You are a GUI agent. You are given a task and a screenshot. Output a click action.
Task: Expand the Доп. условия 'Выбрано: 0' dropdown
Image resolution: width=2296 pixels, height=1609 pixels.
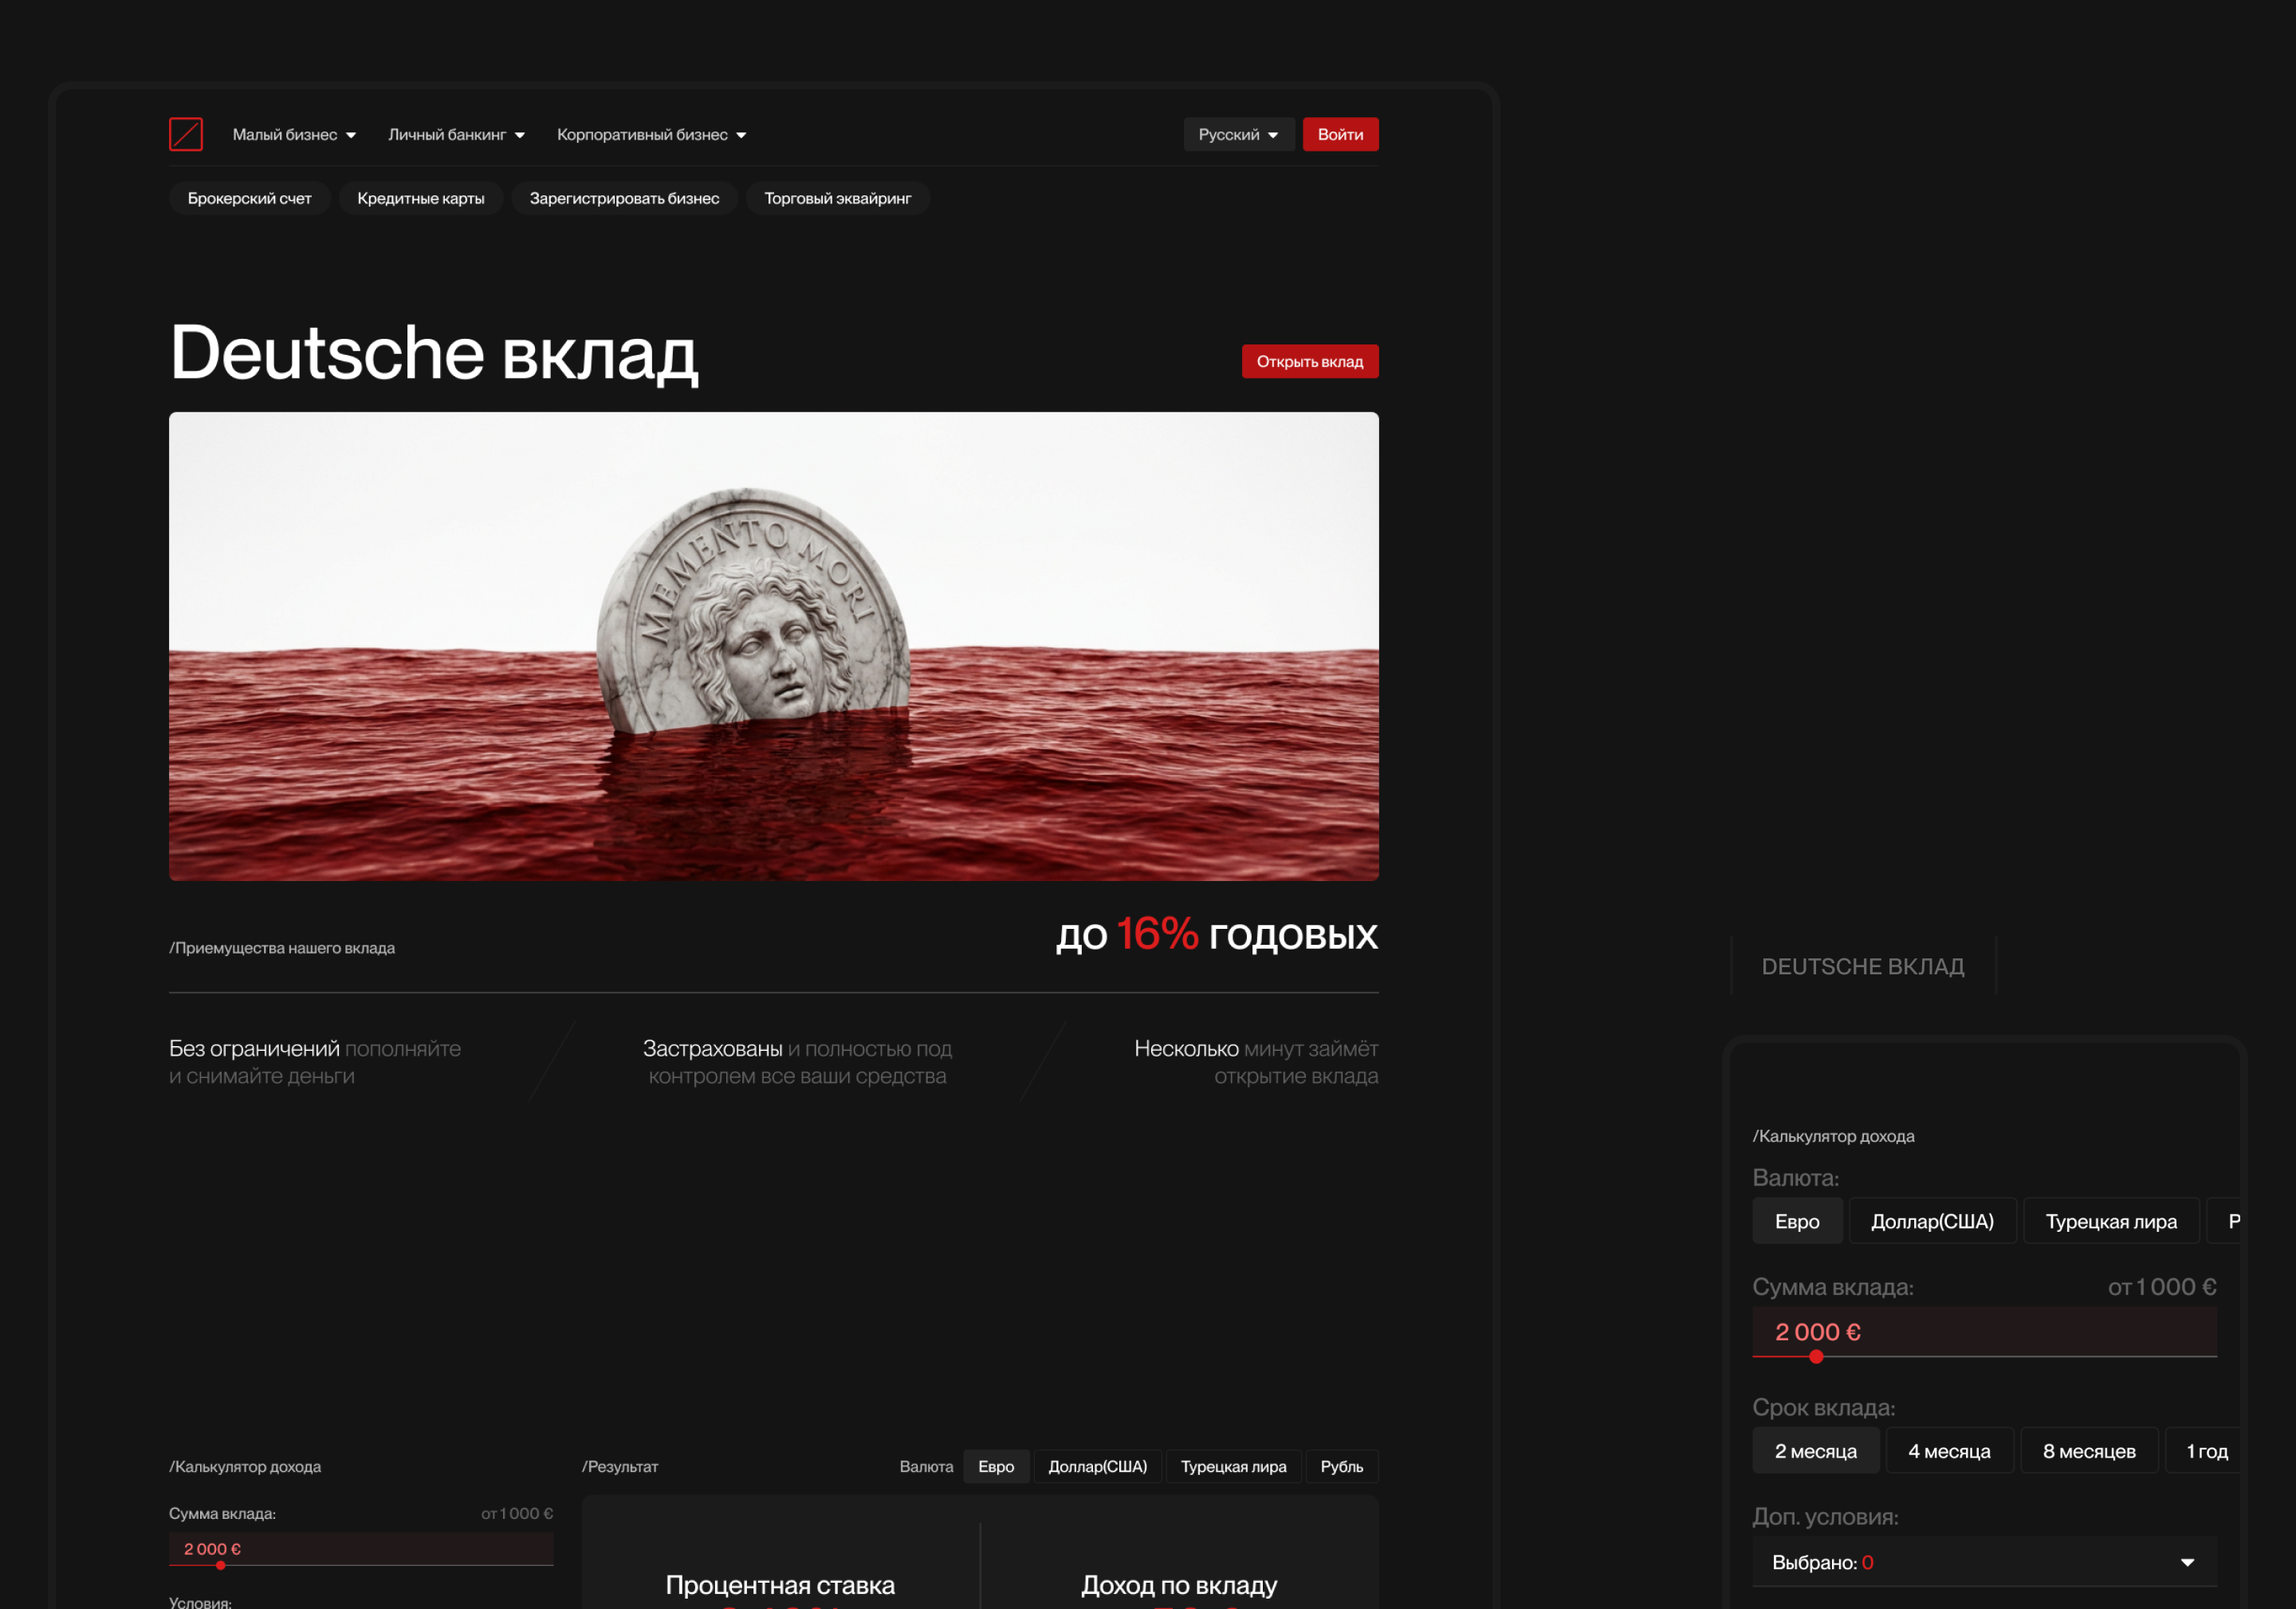point(1984,1562)
